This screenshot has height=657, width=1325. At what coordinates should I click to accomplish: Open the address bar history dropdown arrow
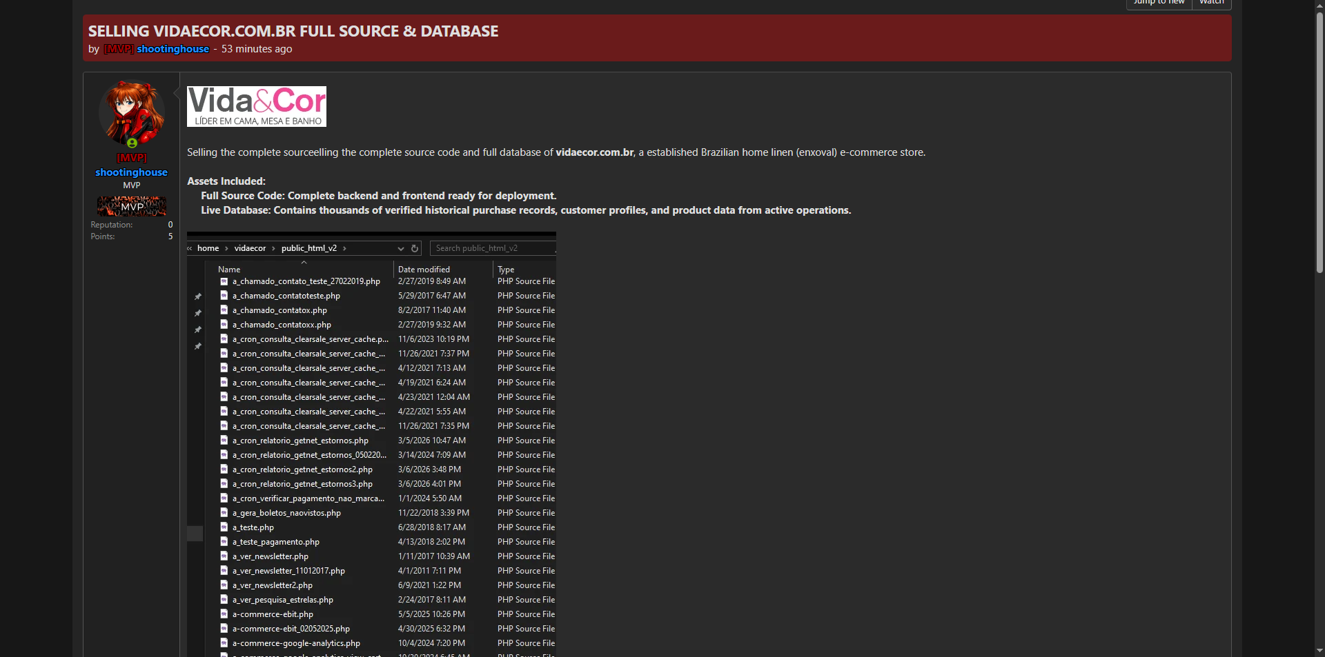coord(400,249)
